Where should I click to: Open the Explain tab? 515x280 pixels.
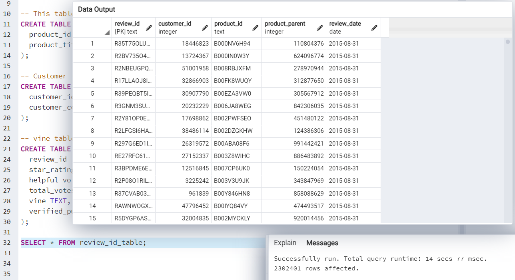(285, 243)
